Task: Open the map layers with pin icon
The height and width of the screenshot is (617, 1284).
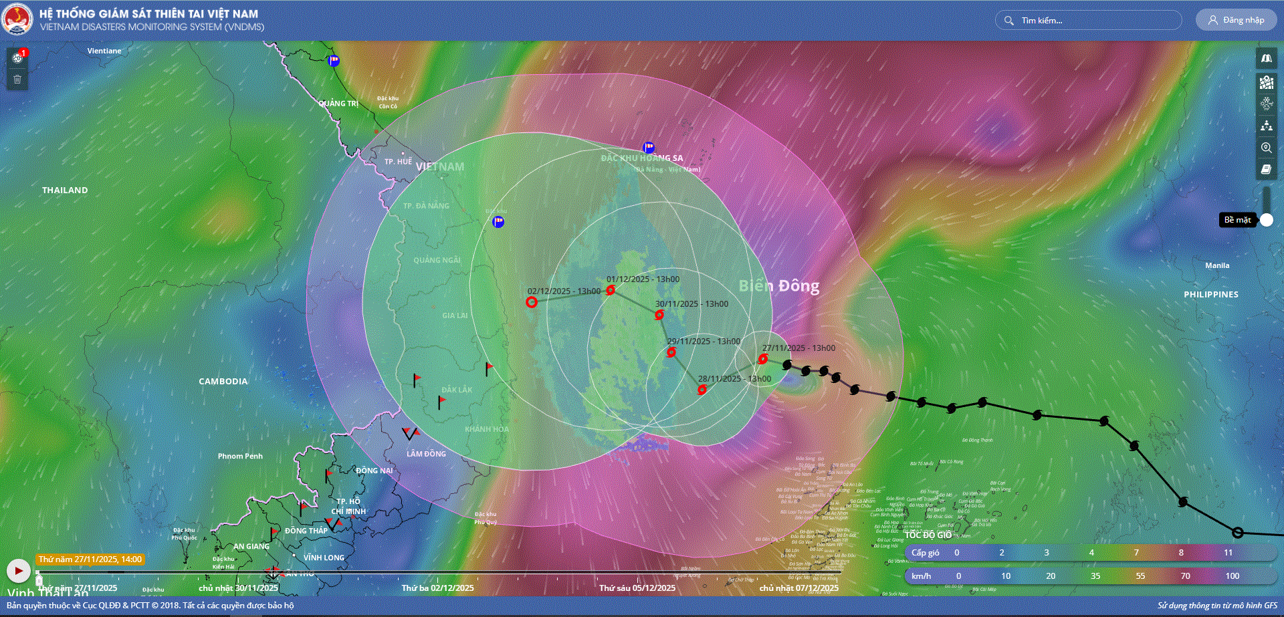Action: (x=1266, y=82)
